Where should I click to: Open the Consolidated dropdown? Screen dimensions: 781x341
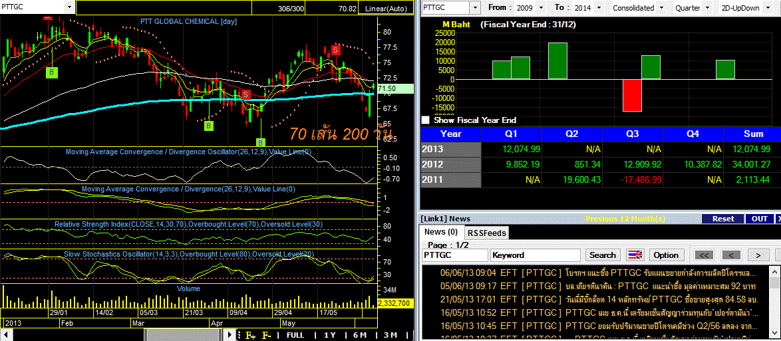(x=661, y=8)
